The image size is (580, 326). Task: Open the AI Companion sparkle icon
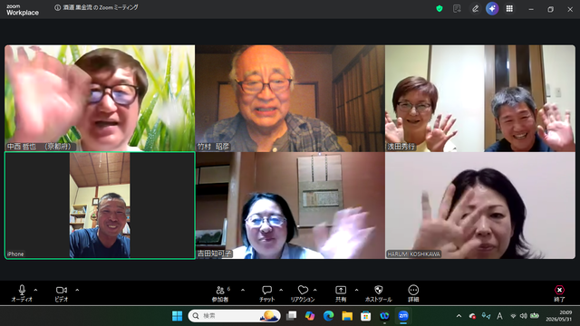[x=492, y=8]
